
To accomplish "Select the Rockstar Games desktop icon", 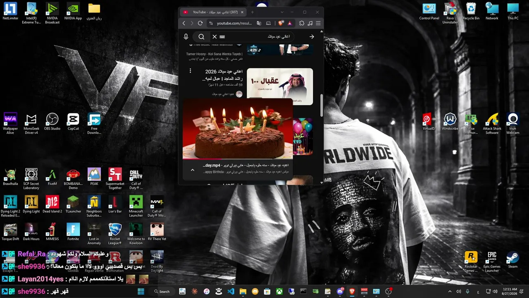I will pos(471,262).
